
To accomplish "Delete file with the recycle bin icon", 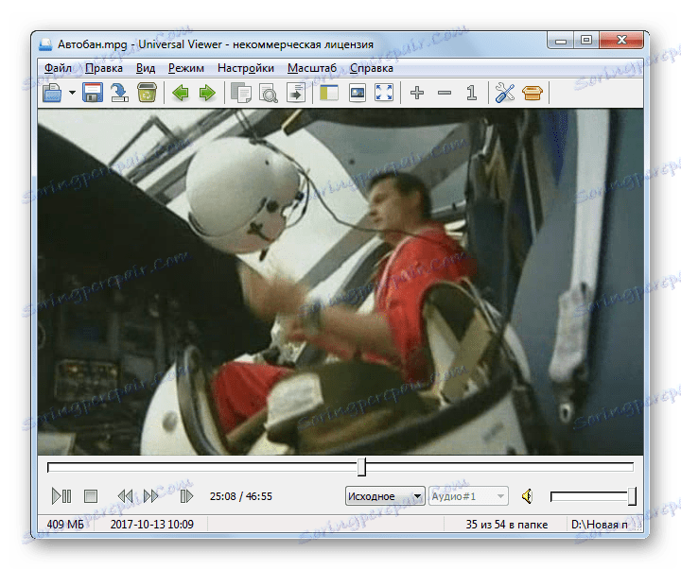I will point(147,93).
